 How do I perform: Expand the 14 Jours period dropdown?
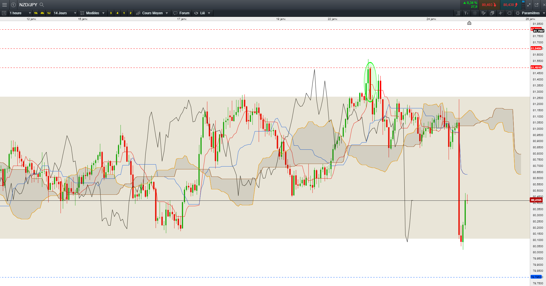tap(65, 13)
